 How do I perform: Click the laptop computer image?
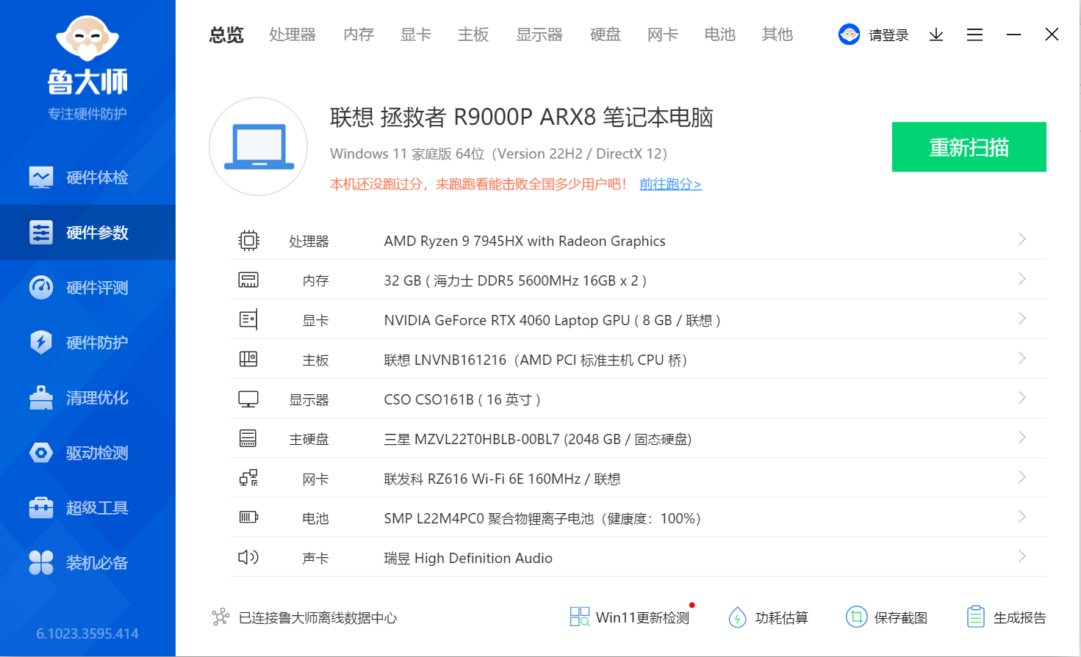tap(258, 147)
